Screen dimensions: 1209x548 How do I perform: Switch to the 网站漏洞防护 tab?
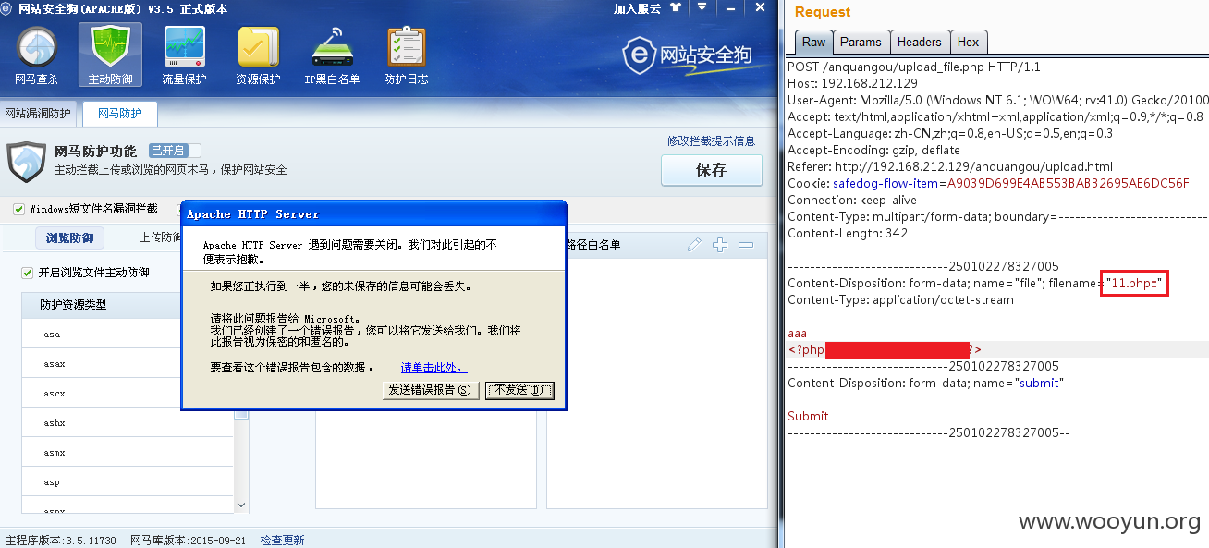tap(38, 114)
